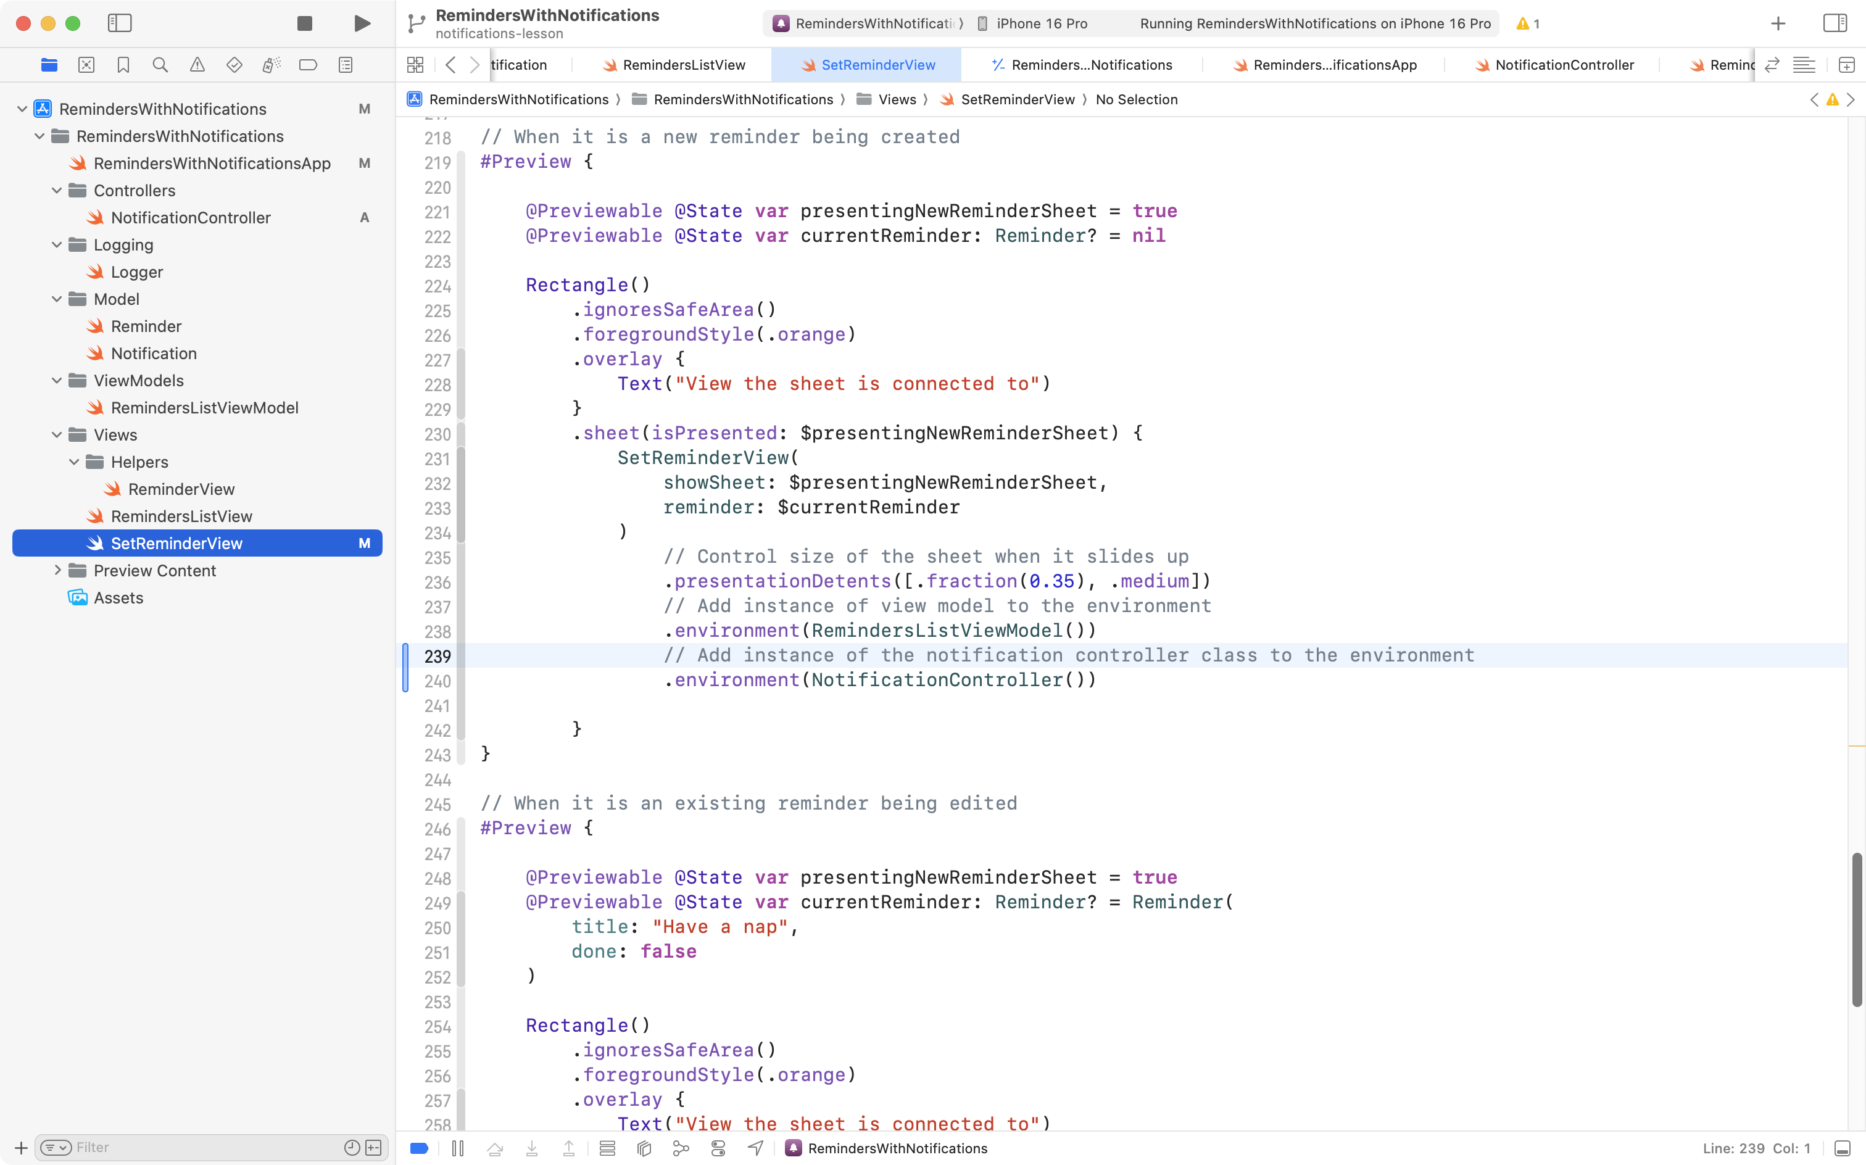Viewport: 1866px width, 1165px height.
Task: Collapse the Helpers folder
Action: [x=74, y=462]
